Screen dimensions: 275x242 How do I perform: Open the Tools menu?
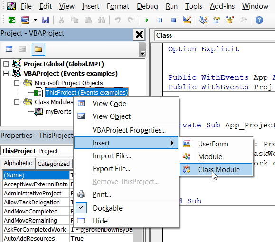tap(194, 6)
